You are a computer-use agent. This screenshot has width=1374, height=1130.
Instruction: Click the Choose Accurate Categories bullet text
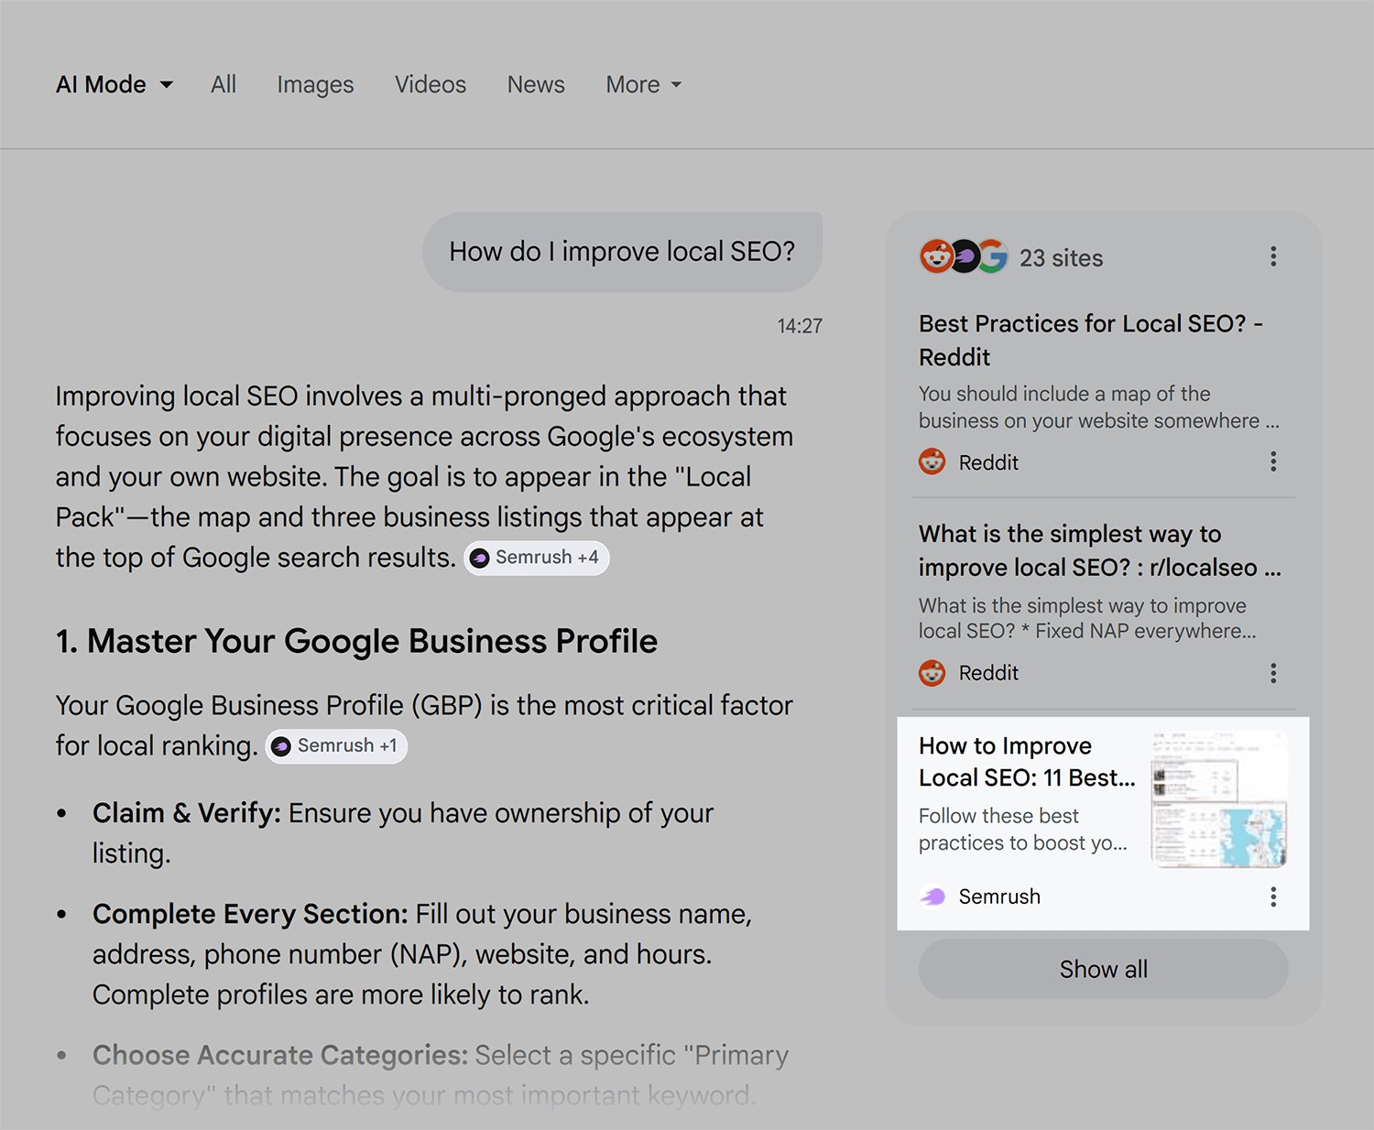point(441,1075)
